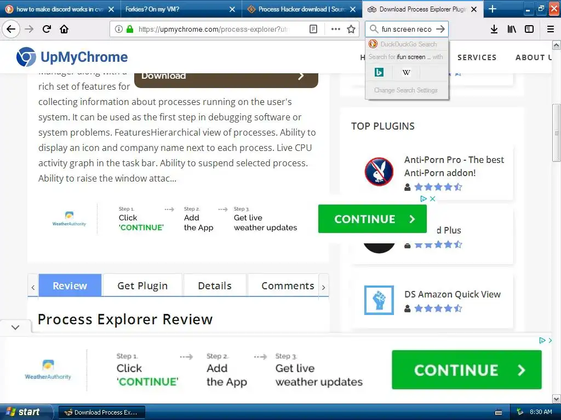The height and width of the screenshot is (420, 561).
Task: Toggle reader view in address bar
Action: click(313, 29)
